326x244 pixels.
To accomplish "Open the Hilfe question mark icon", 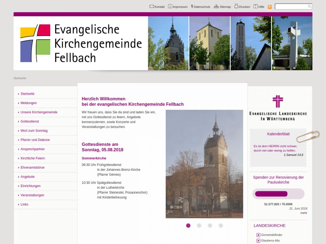I will point(256,7).
